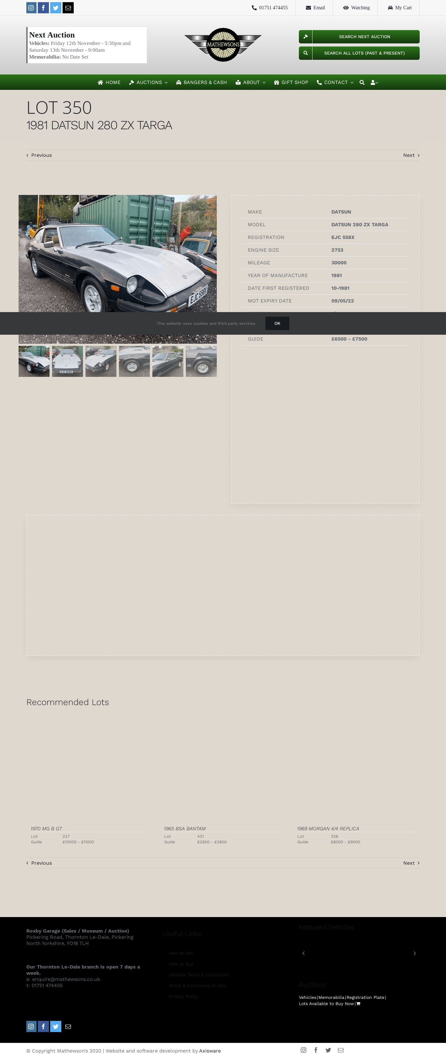The height and width of the screenshot is (1059, 446).
Task: Go to Next lot above the photo
Action: pos(411,155)
